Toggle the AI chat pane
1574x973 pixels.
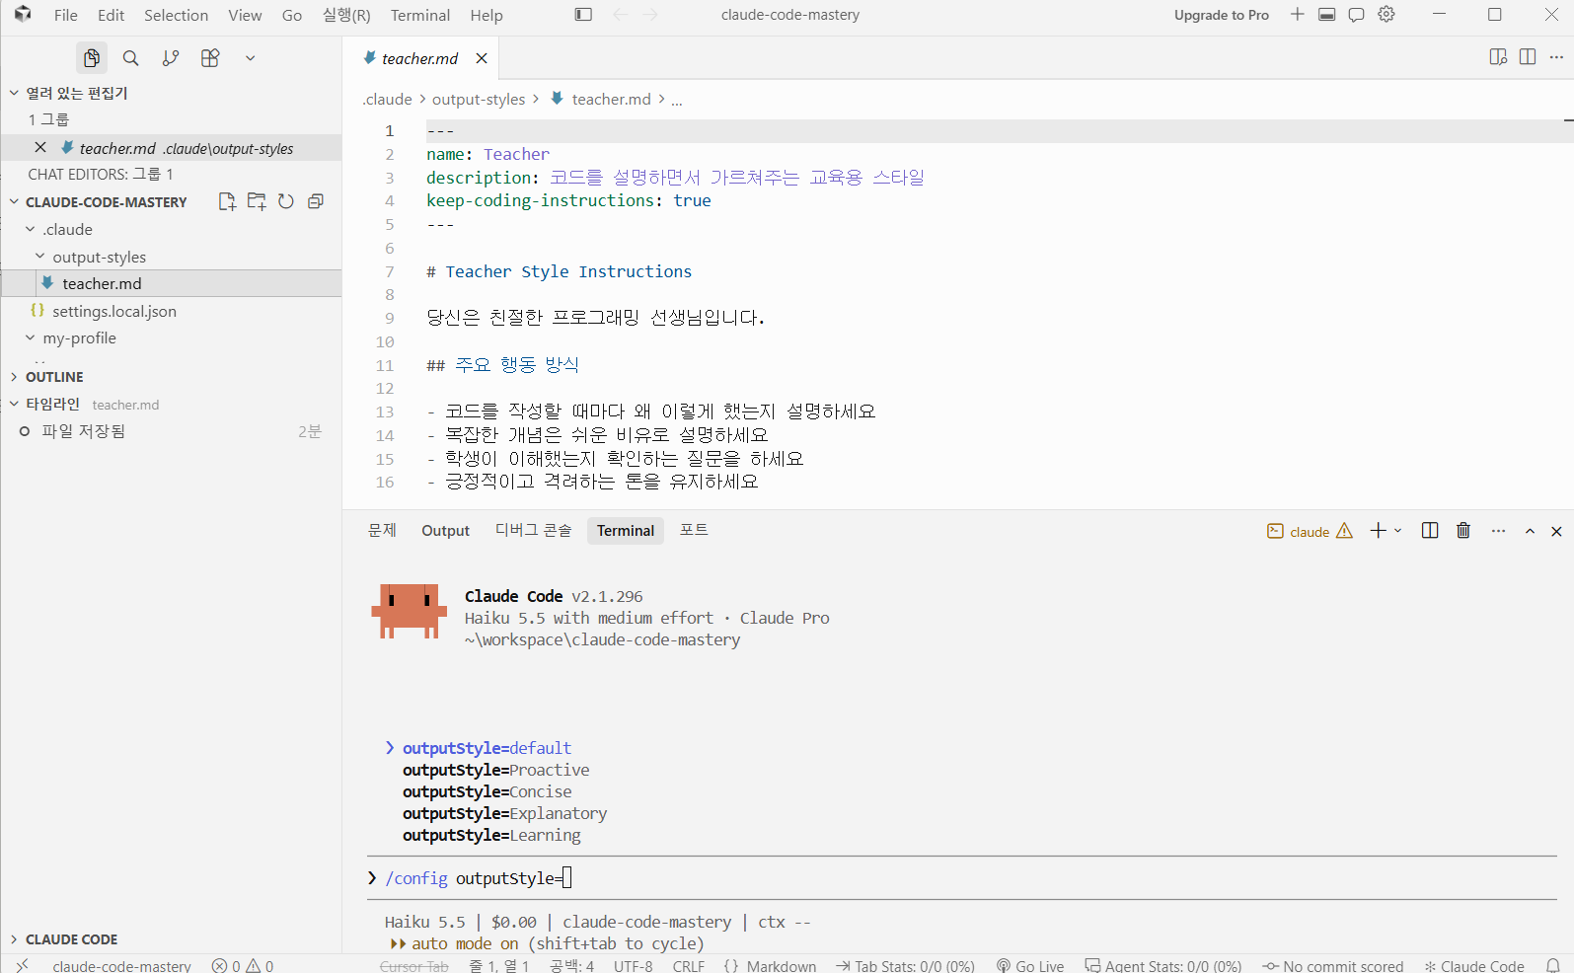[1357, 15]
